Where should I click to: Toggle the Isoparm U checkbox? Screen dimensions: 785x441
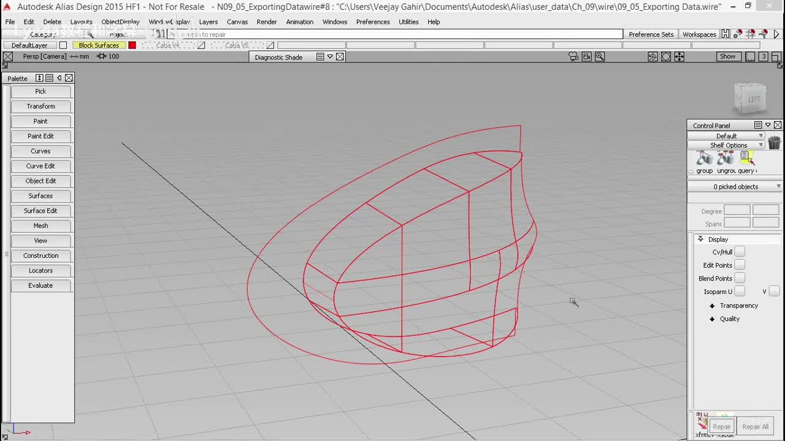pos(740,292)
